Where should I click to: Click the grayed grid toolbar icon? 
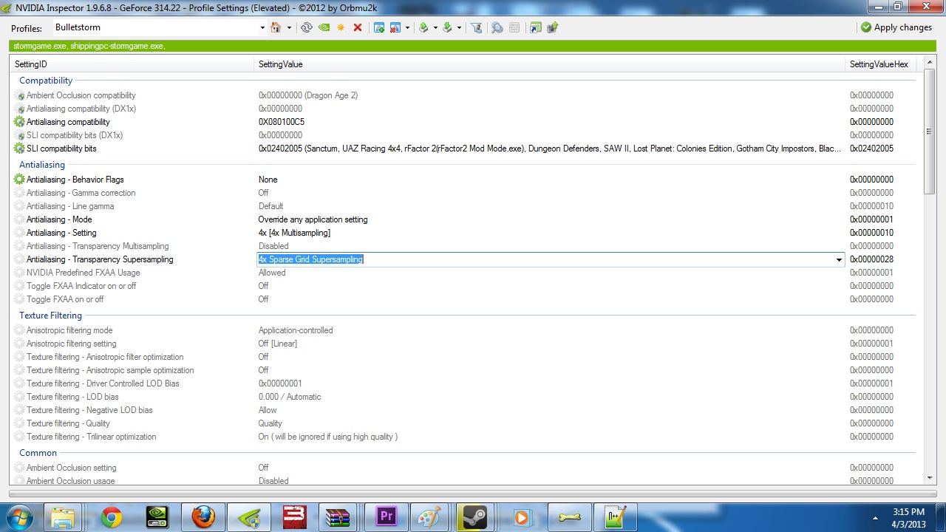click(x=514, y=27)
